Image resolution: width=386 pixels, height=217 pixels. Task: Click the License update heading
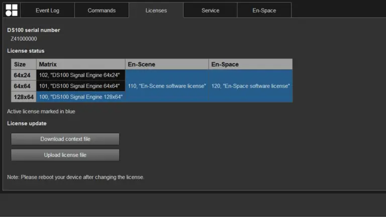click(27, 123)
